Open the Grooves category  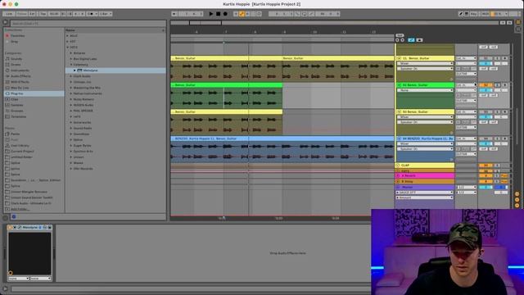(16, 111)
